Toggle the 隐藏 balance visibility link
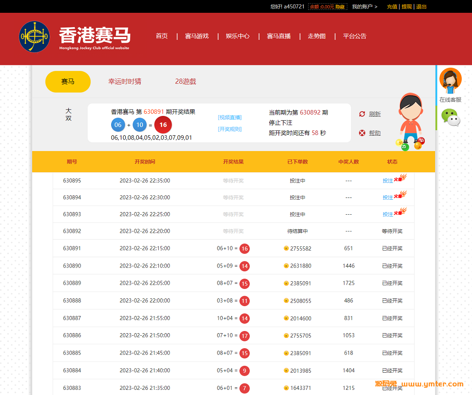472x395 pixels. pyautogui.click(x=340, y=6)
